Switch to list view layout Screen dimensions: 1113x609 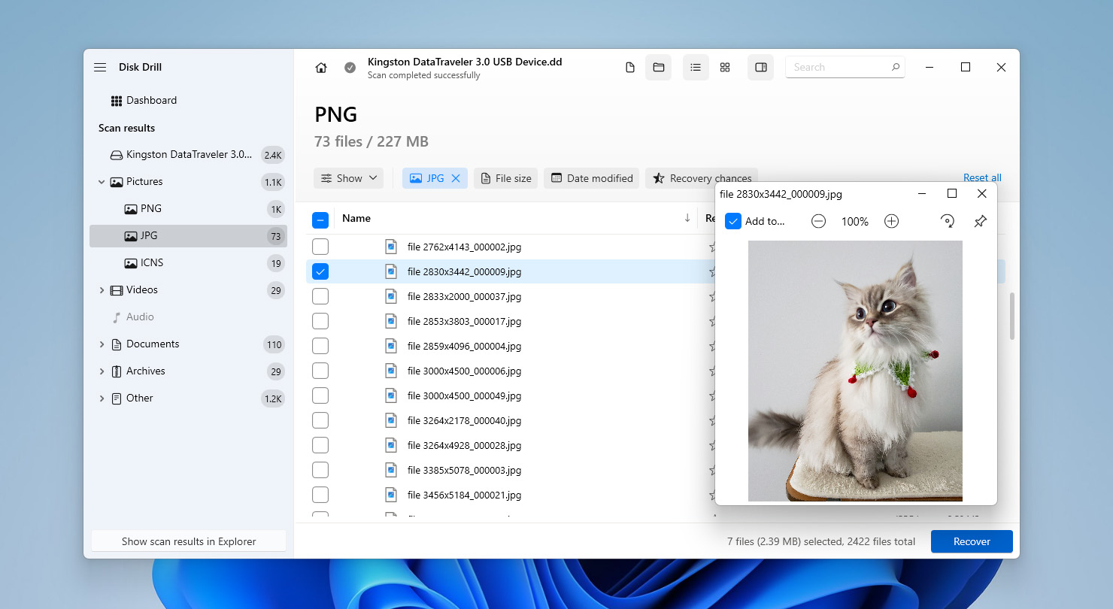click(x=695, y=67)
